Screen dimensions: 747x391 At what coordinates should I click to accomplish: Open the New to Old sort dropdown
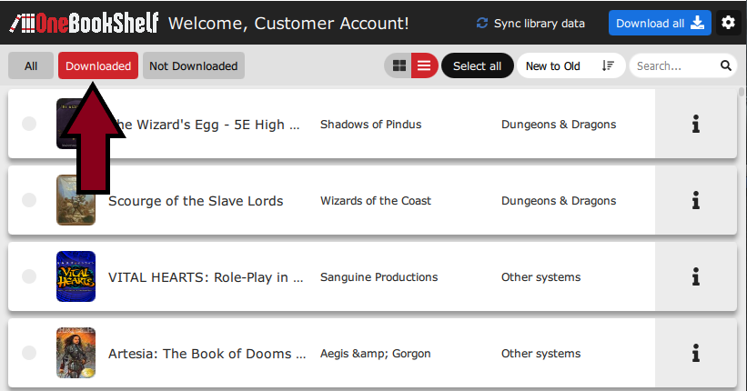pyautogui.click(x=570, y=65)
